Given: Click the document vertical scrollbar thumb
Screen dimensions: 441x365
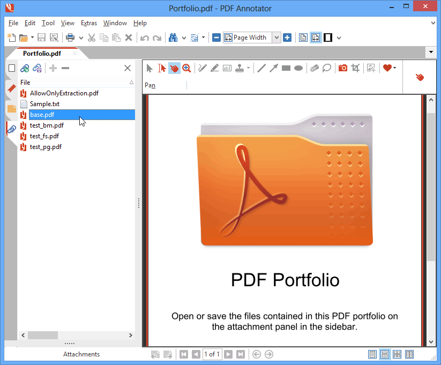Looking at the screenshot, I should [431, 187].
